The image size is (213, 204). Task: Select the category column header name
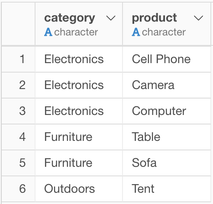pyautogui.click(x=70, y=19)
